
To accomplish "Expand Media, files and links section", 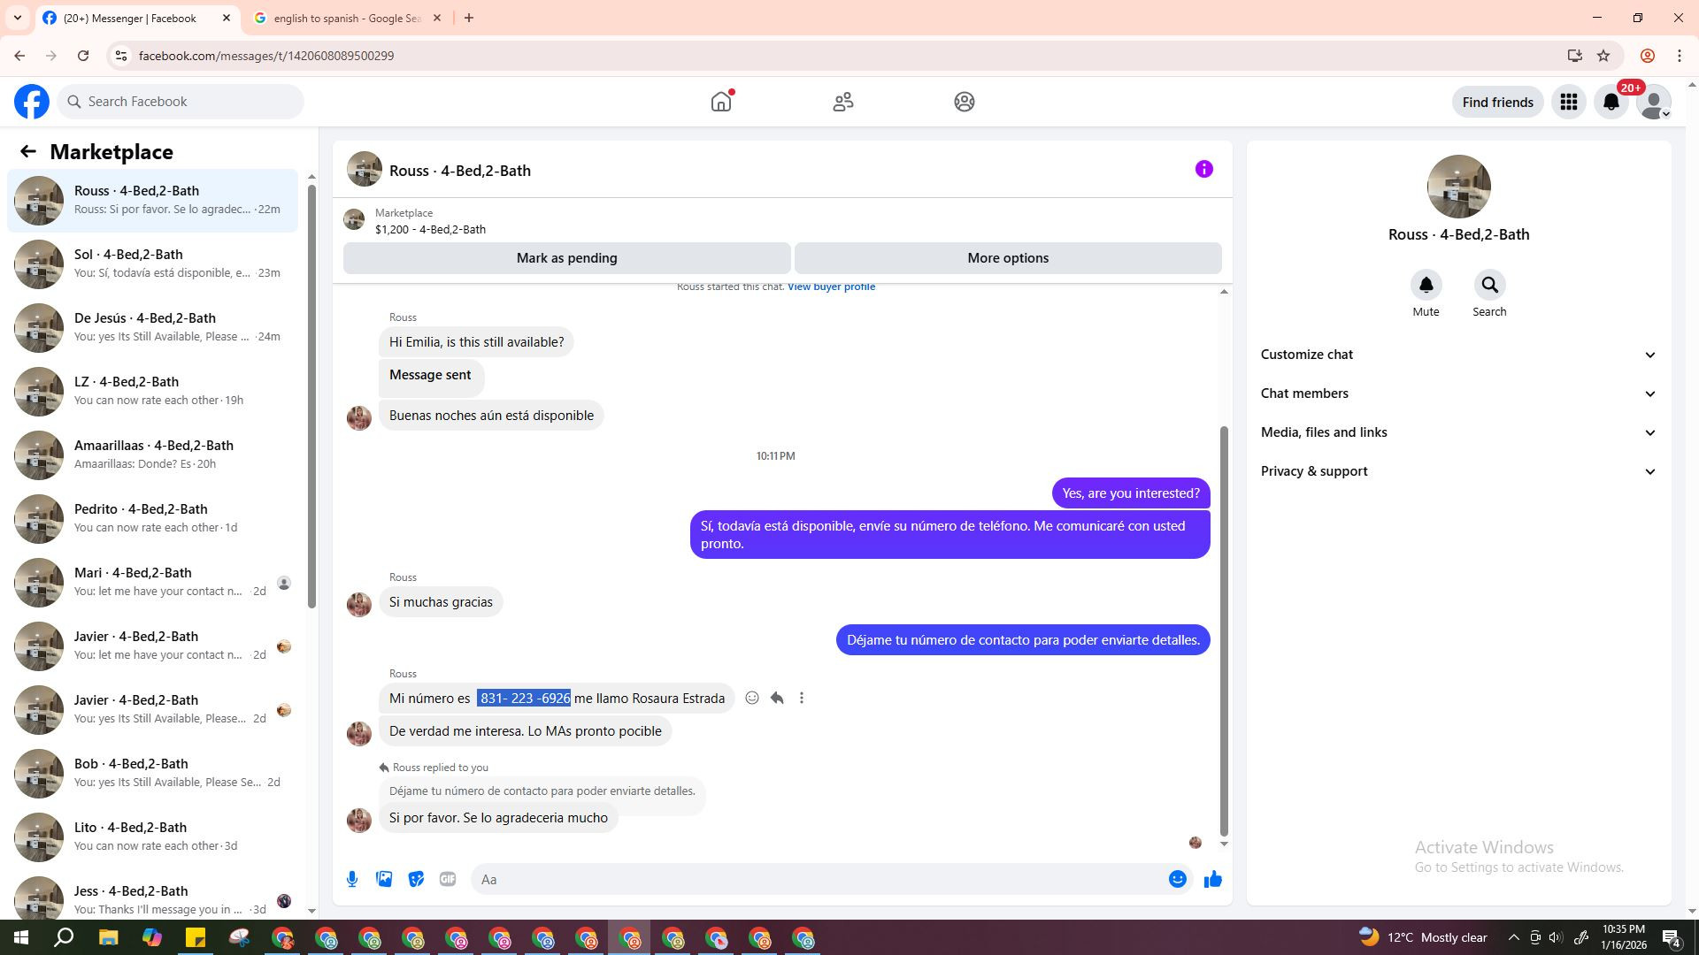I will coord(1458,432).
